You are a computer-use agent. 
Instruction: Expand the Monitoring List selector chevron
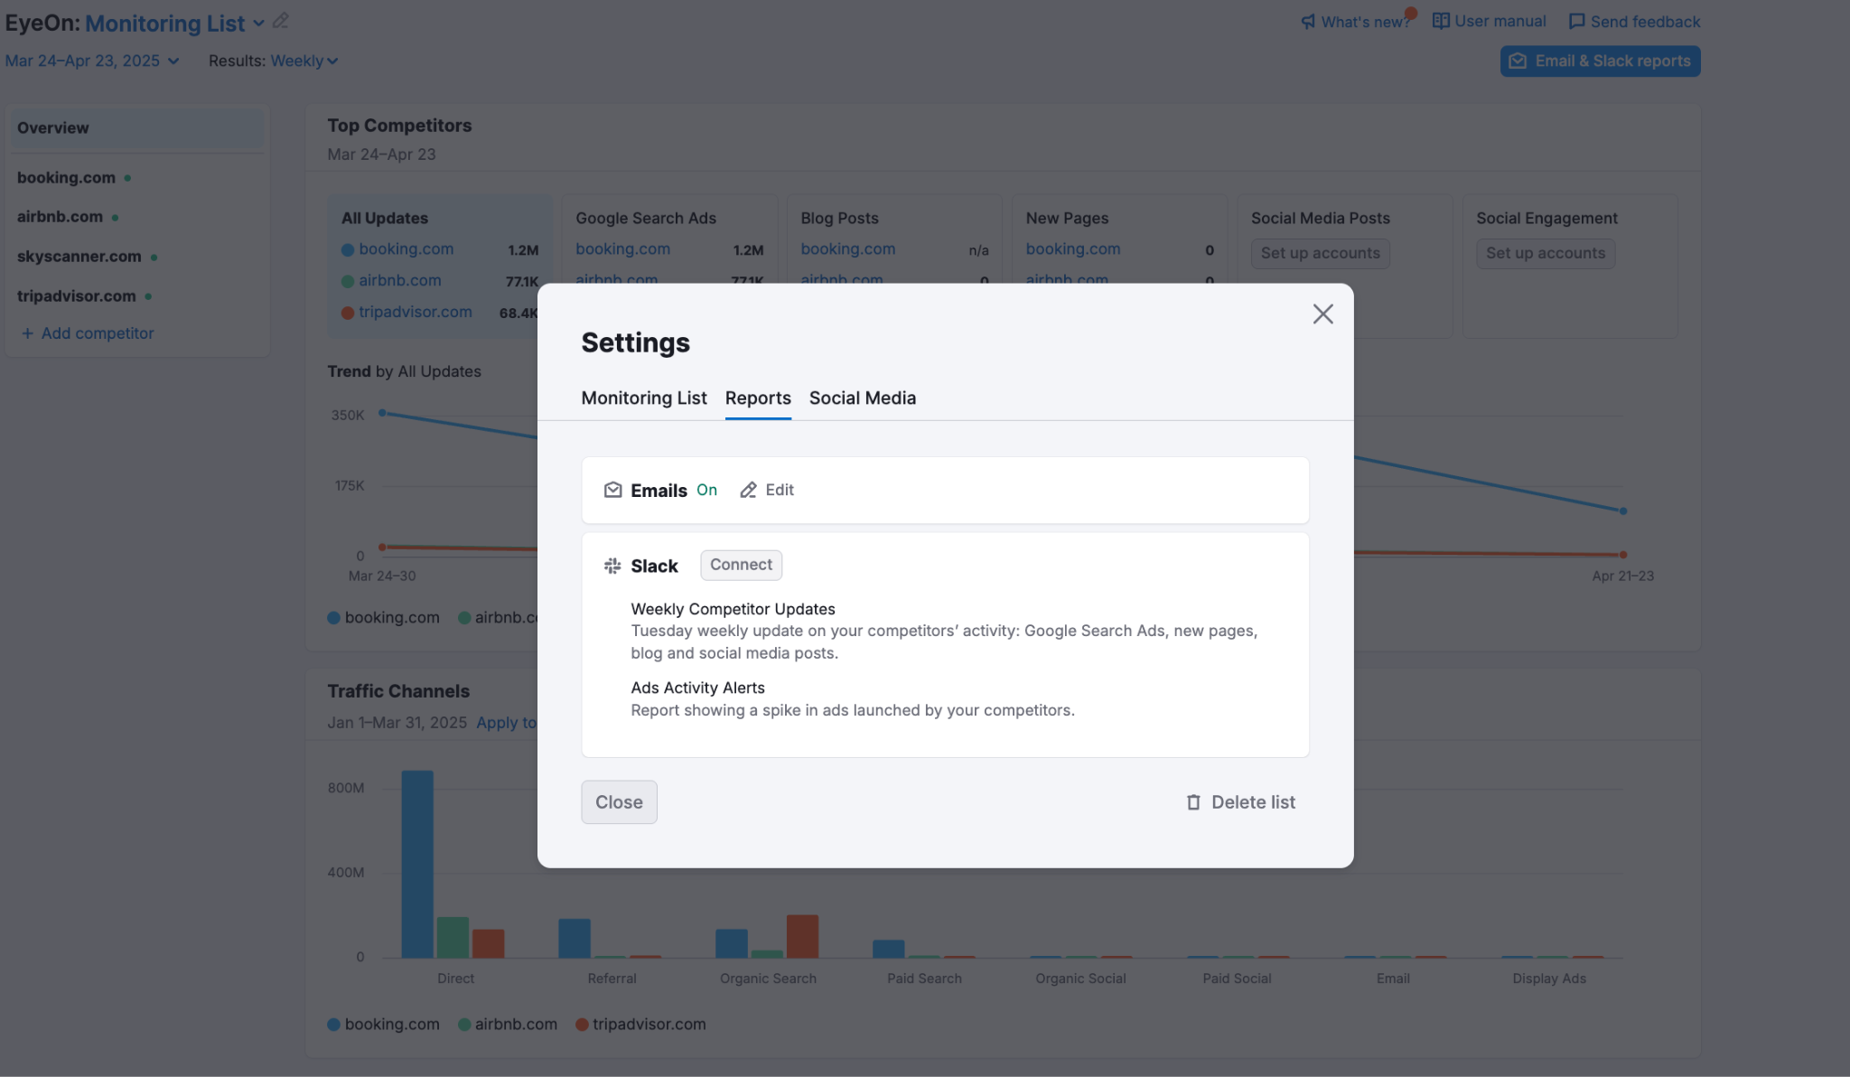click(x=259, y=23)
